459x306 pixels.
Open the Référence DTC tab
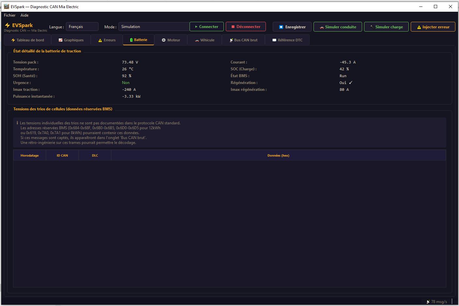(287, 40)
